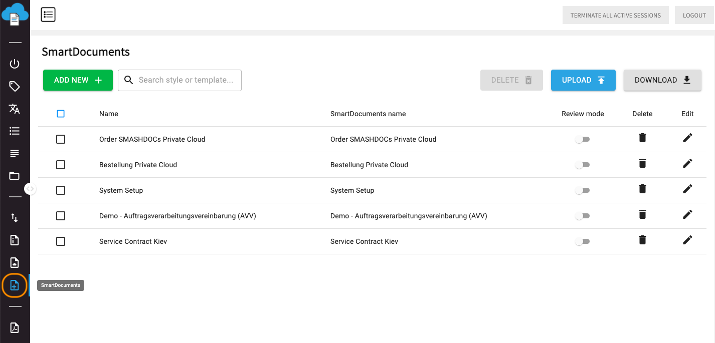Open the text paragraph sidebar icon
This screenshot has height=343, width=715.
15,153
